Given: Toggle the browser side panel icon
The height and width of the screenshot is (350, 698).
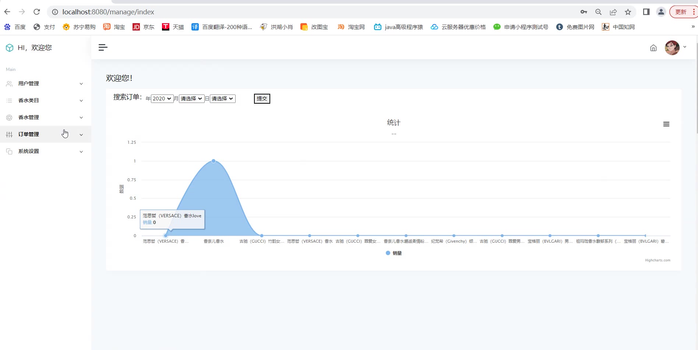Looking at the screenshot, I should (x=646, y=12).
